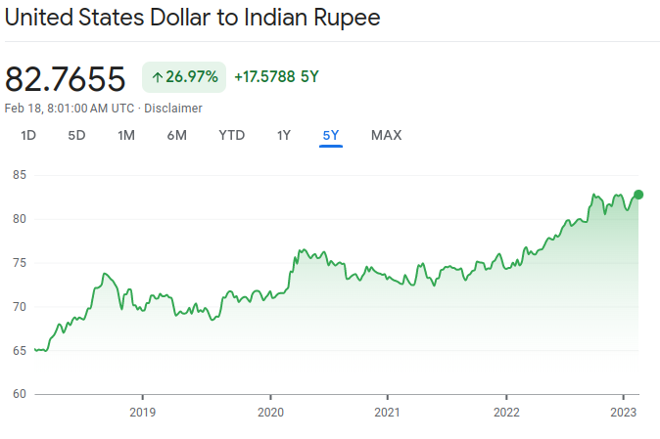Click the active 5Y tab
660x439 pixels.
point(331,135)
